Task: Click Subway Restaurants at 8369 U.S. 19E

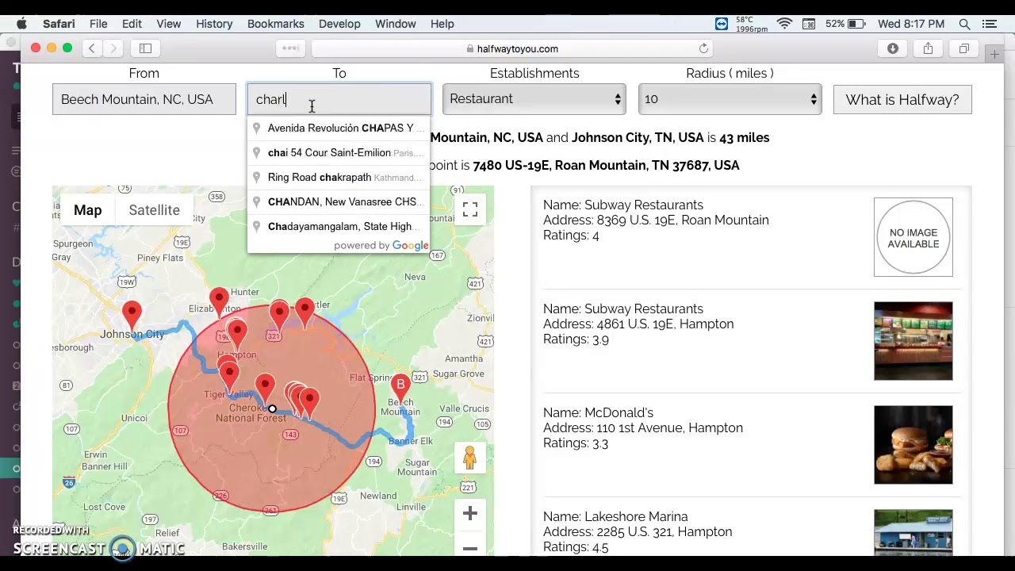Action: click(x=623, y=205)
